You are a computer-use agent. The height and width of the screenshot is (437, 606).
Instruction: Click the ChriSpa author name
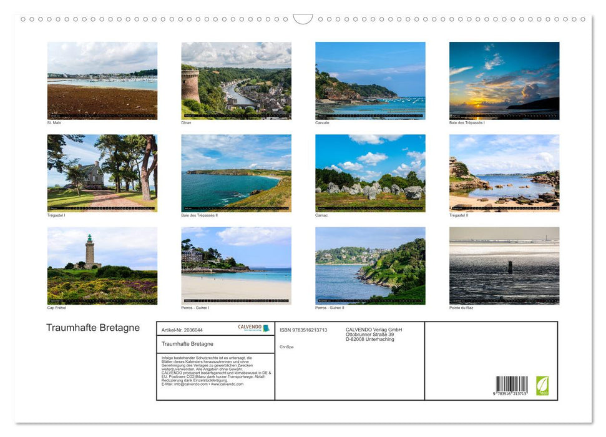tap(286, 346)
